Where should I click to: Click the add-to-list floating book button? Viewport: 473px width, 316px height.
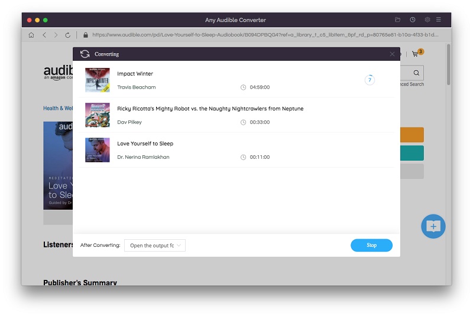tap(433, 226)
